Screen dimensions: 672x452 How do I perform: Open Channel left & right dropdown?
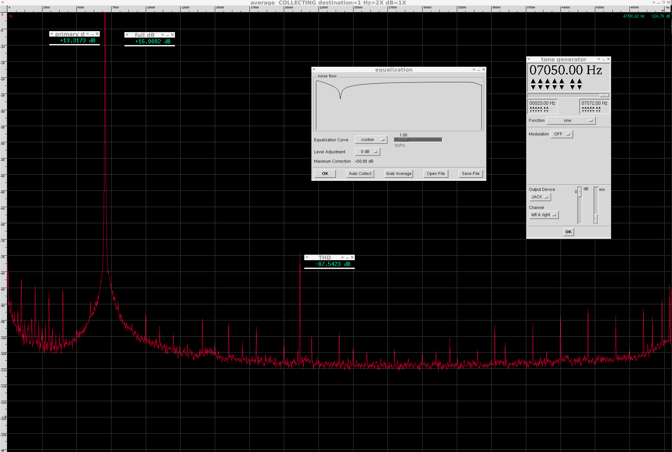[x=544, y=215]
